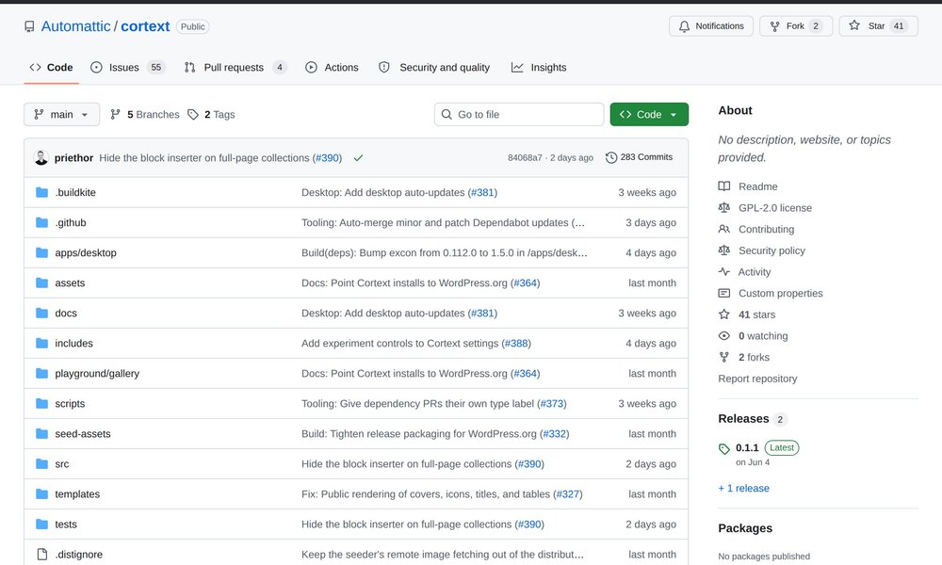The height and width of the screenshot is (565, 942).
Task: Open the seed-assets folder name
Action: coord(83,433)
